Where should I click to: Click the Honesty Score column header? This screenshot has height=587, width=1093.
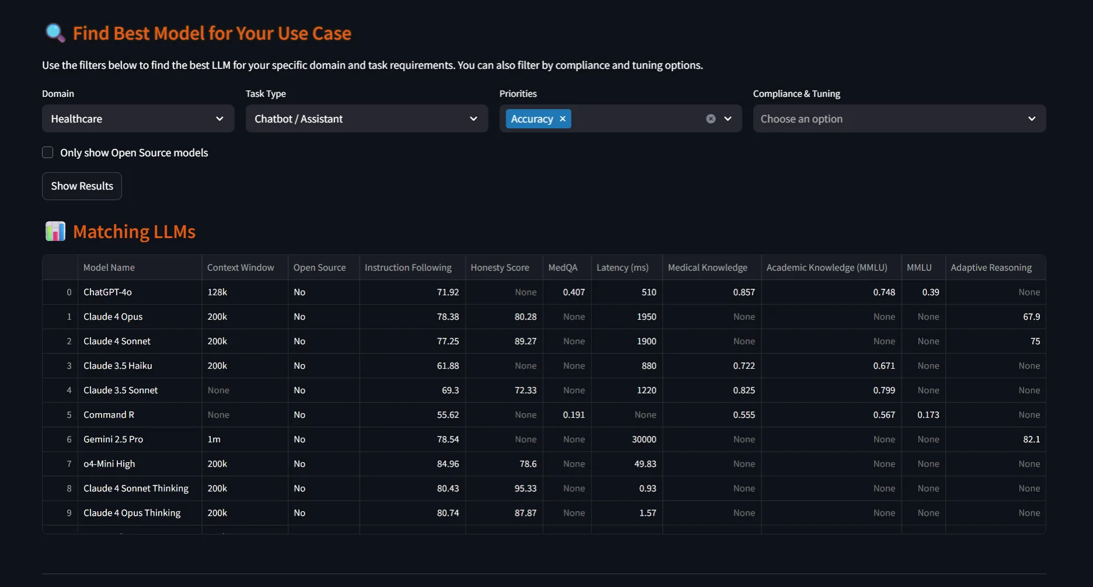pyautogui.click(x=500, y=268)
